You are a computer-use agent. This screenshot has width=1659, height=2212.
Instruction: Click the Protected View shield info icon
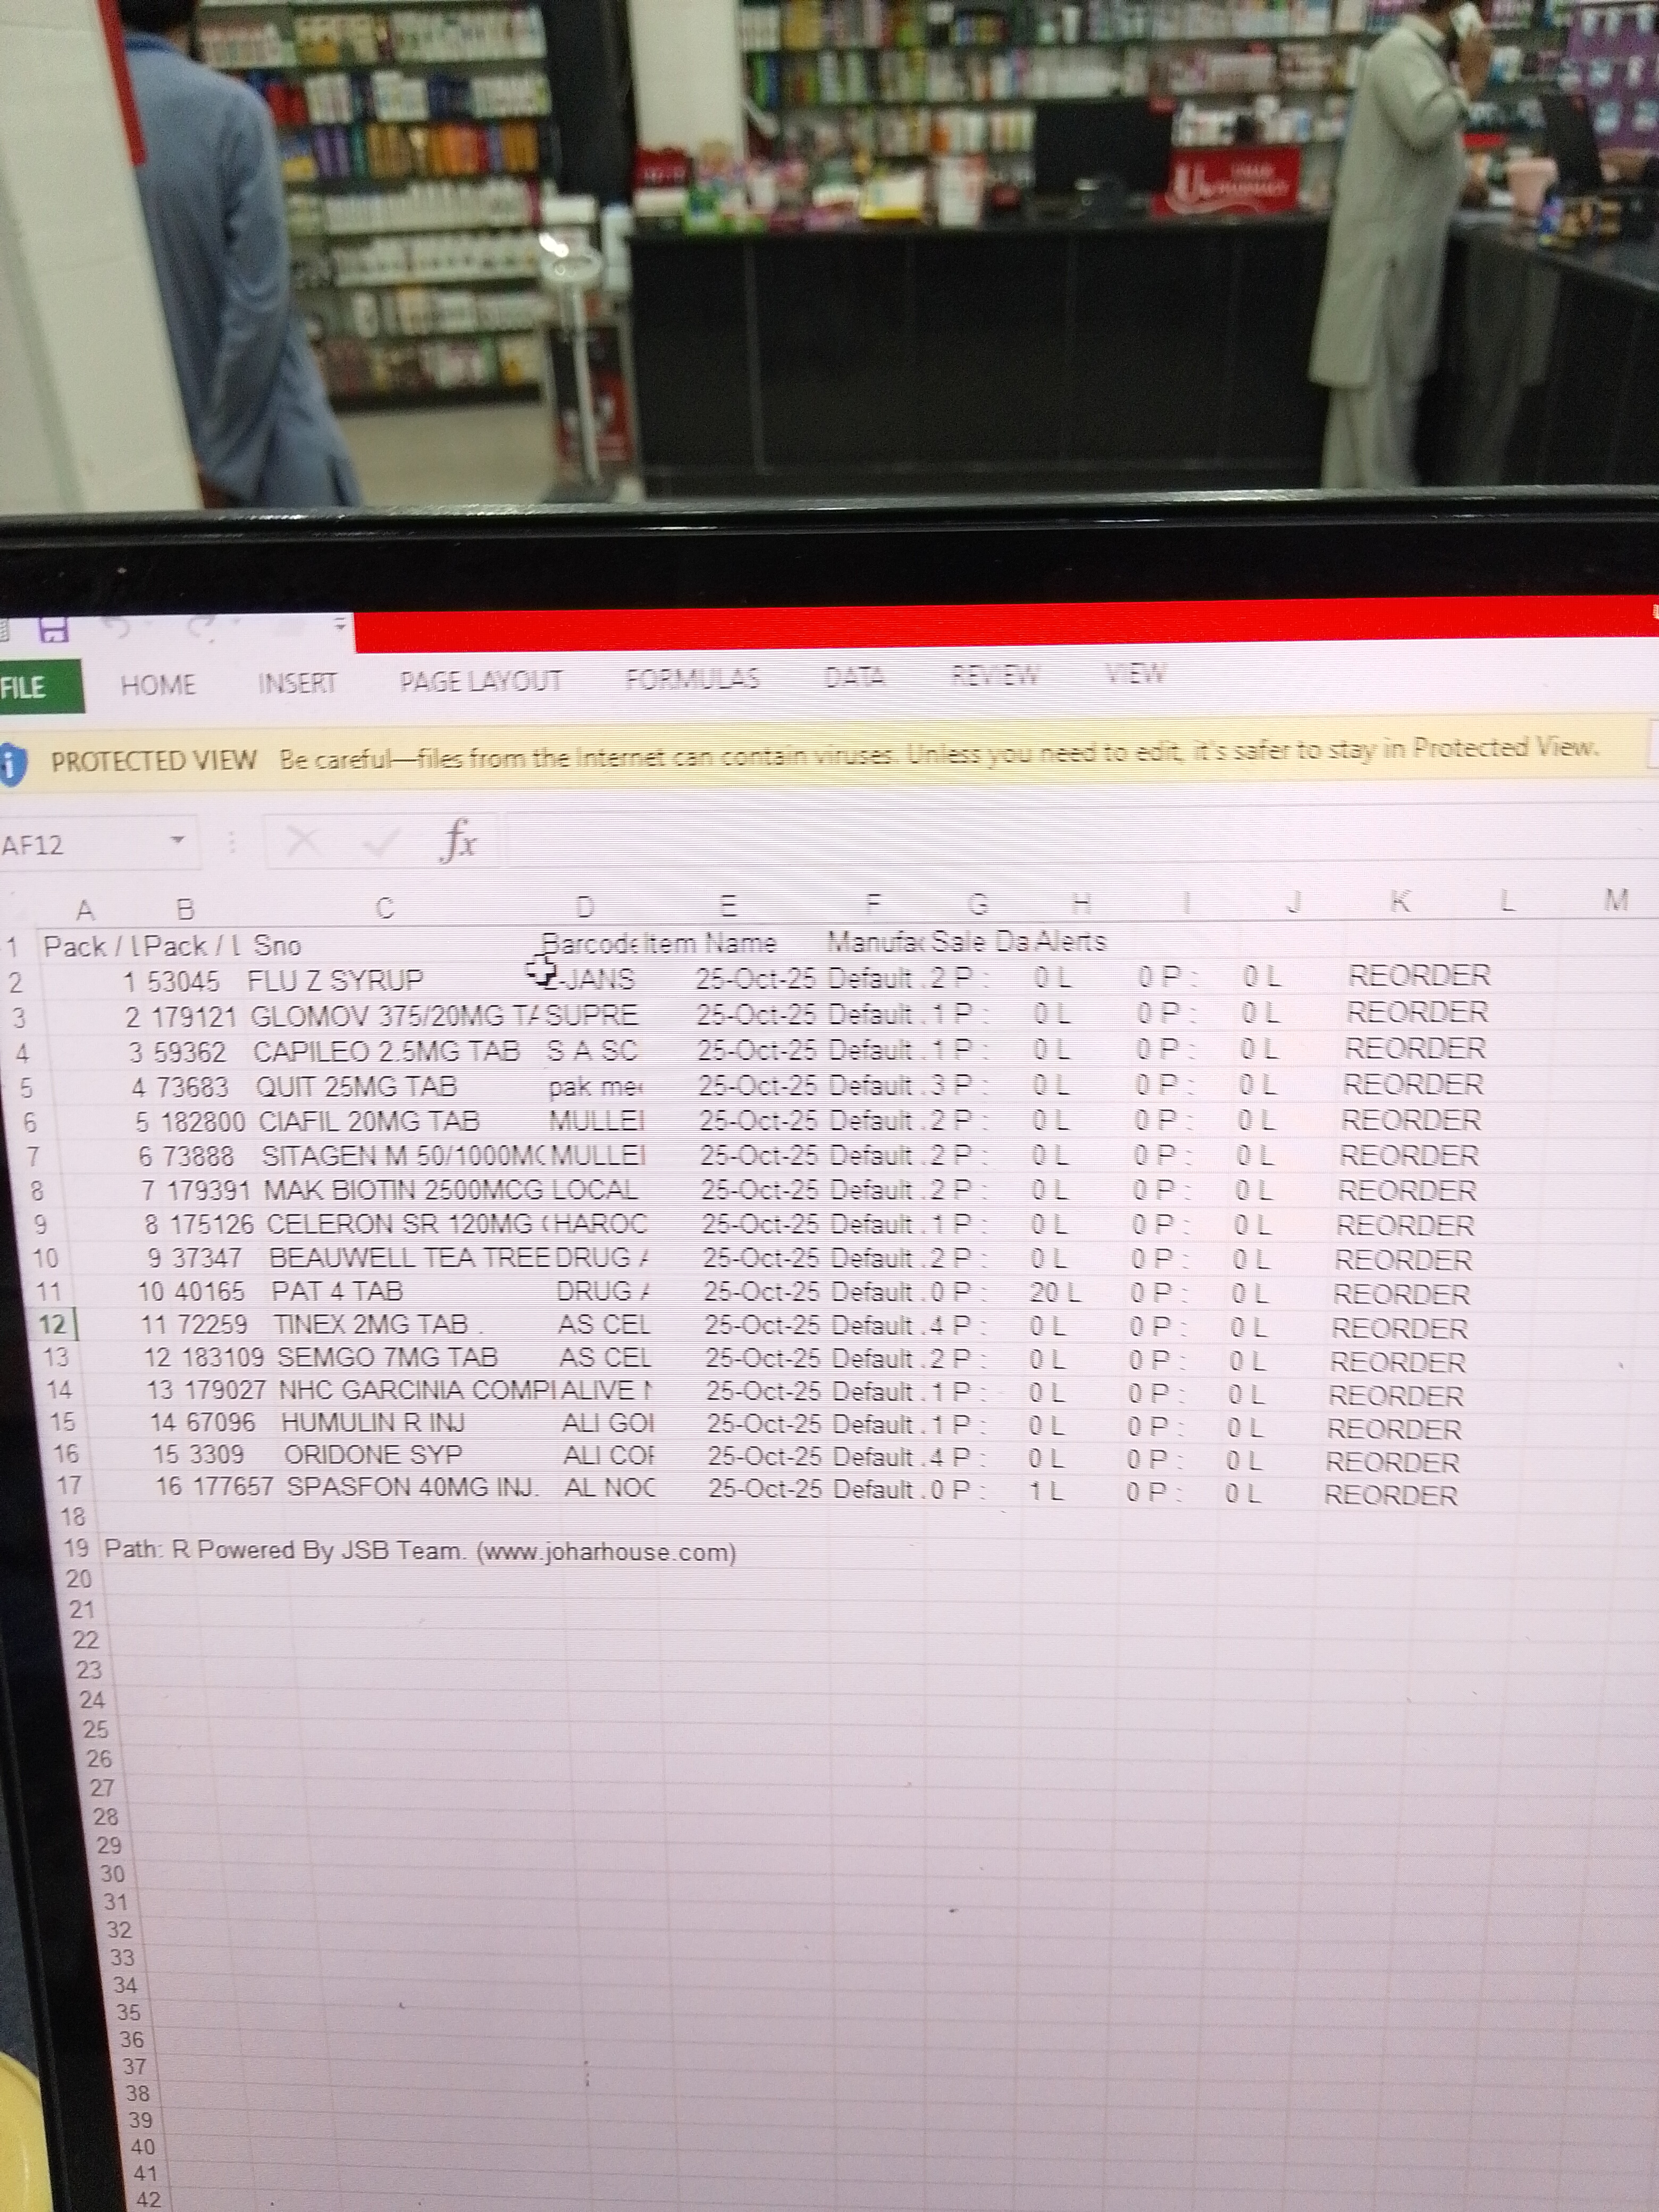(12, 763)
